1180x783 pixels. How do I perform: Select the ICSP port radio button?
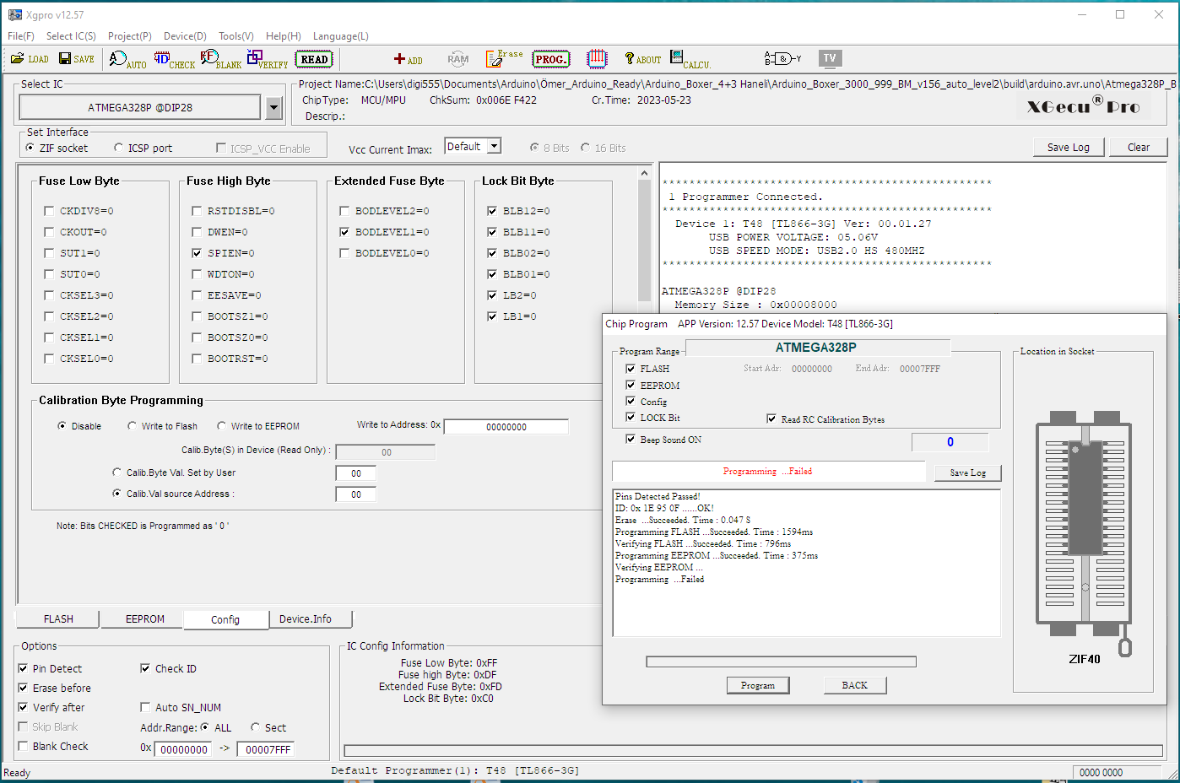tap(119, 148)
